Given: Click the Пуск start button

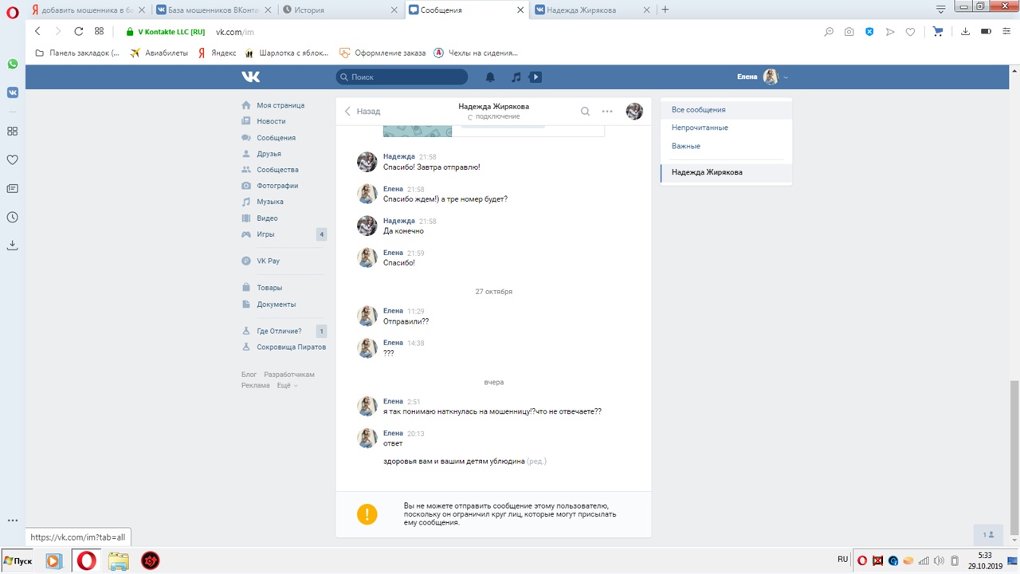Looking at the screenshot, I should coord(18,561).
